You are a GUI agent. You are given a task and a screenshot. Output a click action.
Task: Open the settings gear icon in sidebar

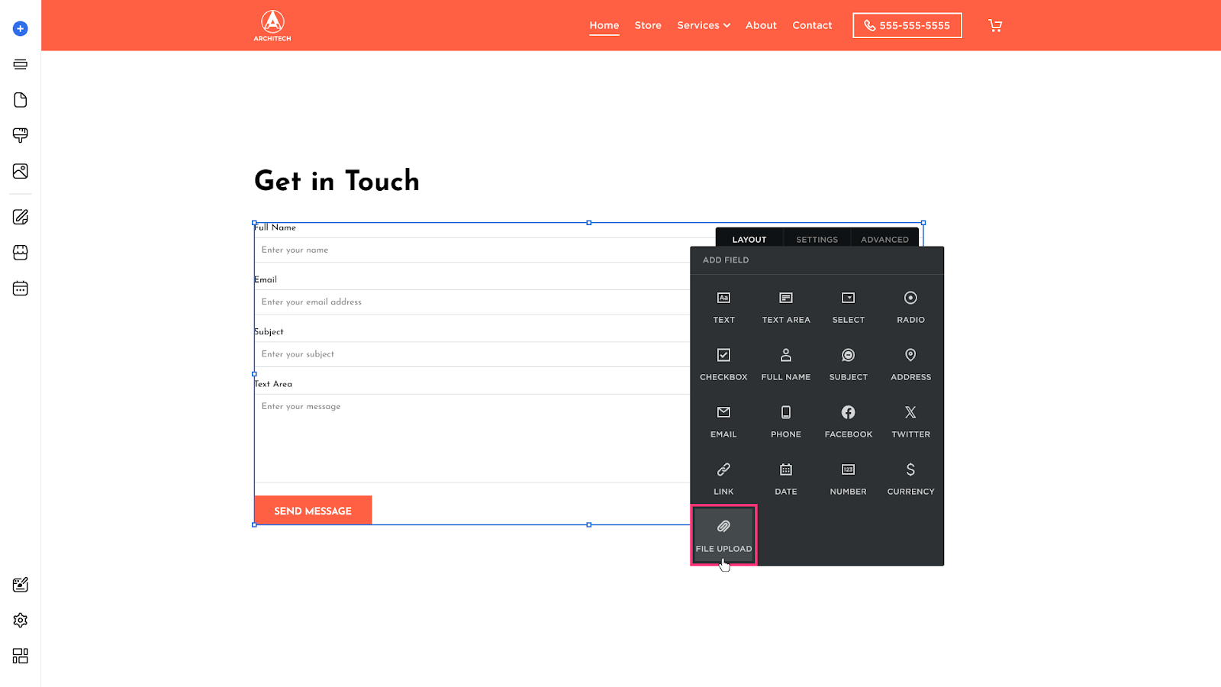[x=21, y=621]
